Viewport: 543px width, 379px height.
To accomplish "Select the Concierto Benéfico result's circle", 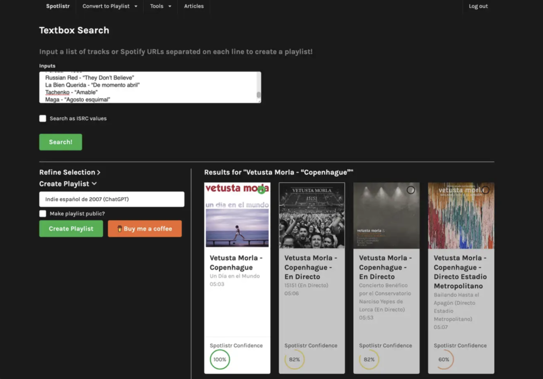I will (x=410, y=190).
